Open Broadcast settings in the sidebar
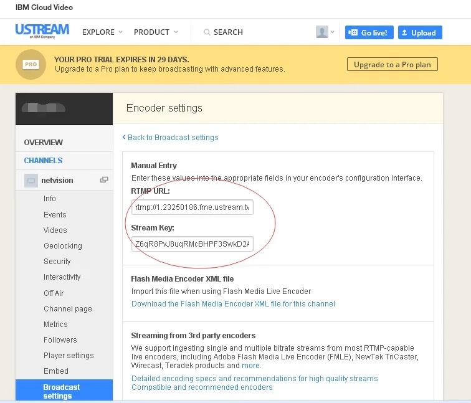This screenshot has width=471, height=403. click(64, 390)
